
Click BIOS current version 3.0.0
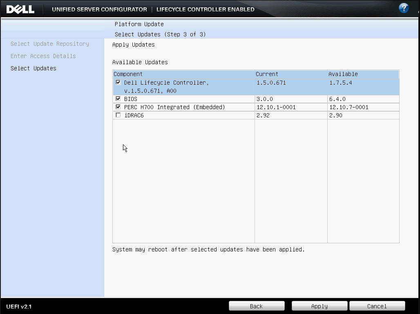265,99
